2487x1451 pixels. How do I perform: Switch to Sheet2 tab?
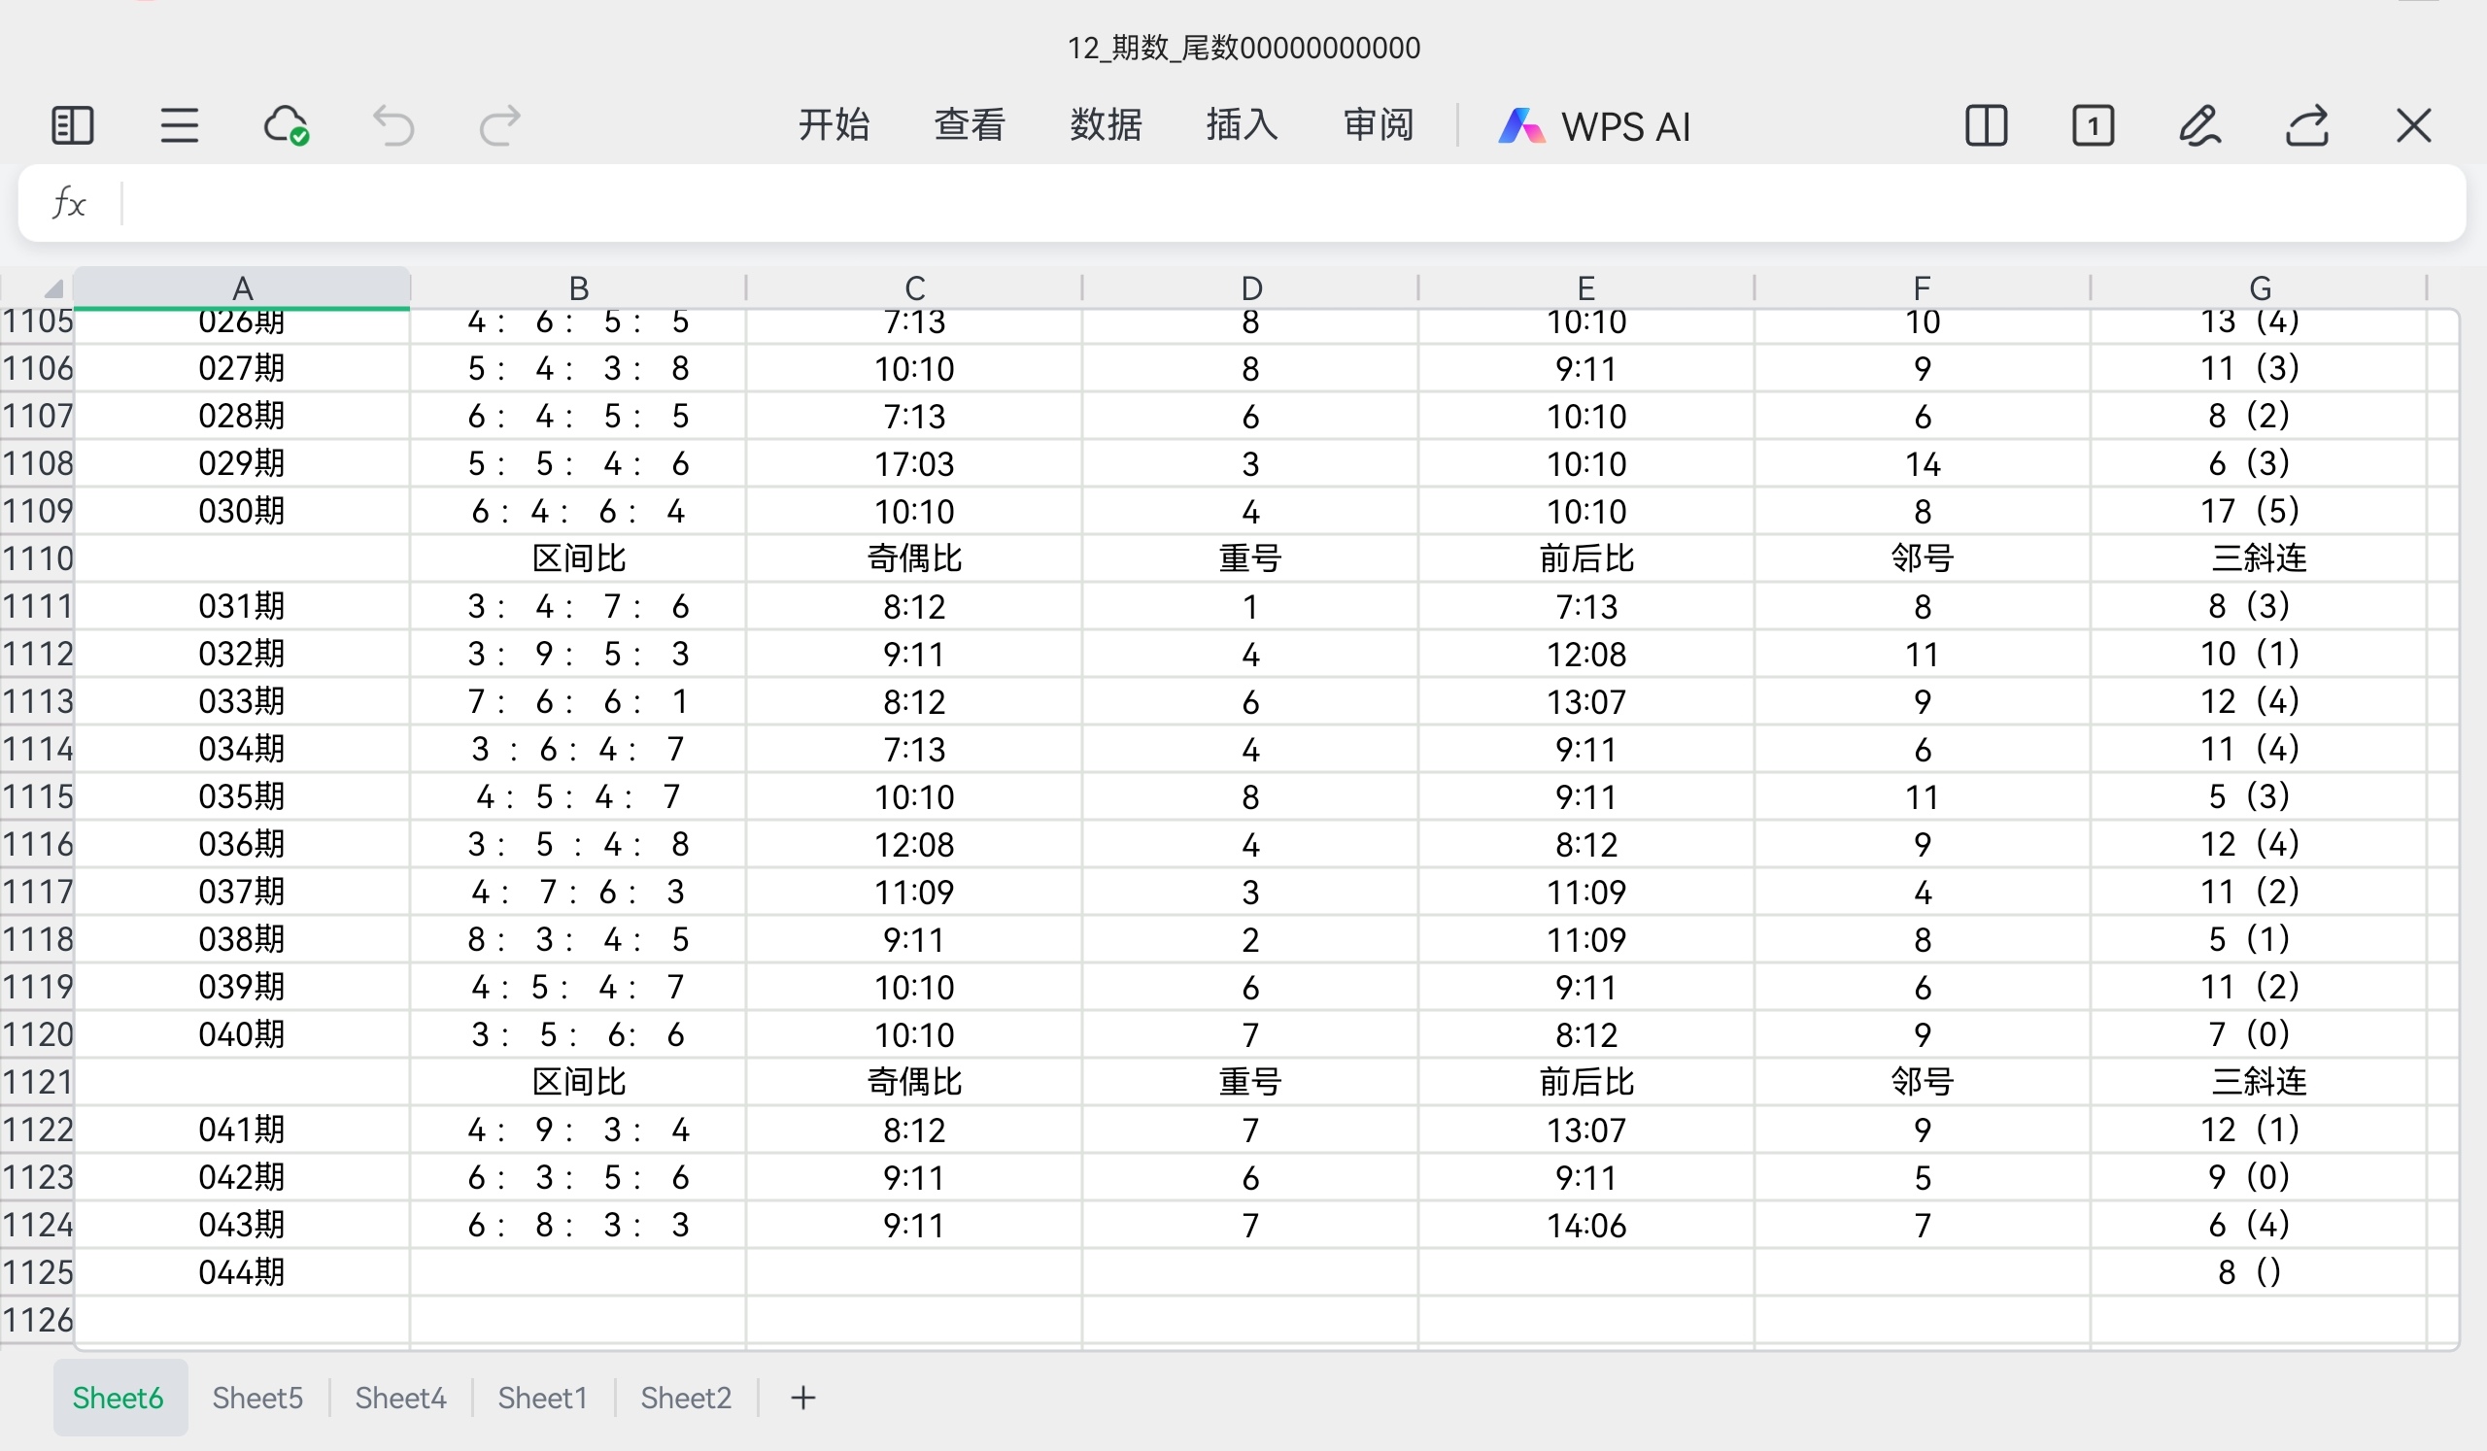click(x=686, y=1398)
